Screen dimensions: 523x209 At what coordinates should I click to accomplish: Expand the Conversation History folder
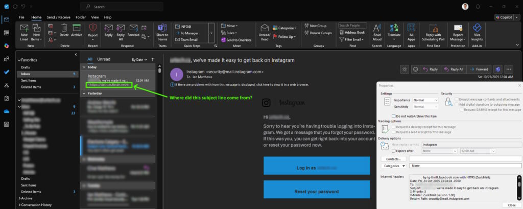point(19,205)
